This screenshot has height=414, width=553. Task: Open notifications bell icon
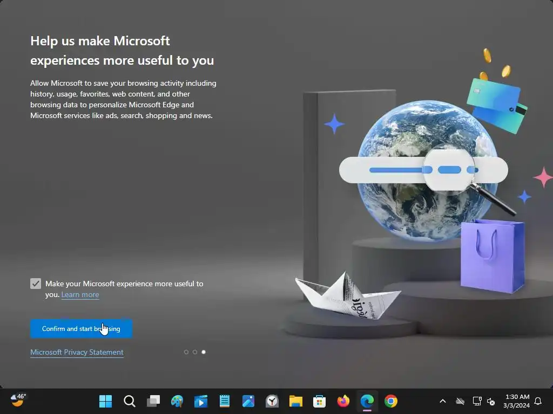coord(538,401)
